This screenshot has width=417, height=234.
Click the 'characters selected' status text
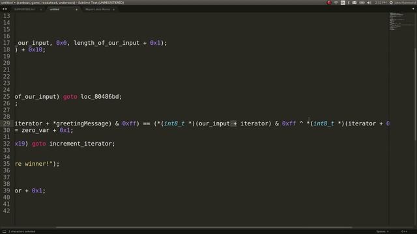point(22,231)
